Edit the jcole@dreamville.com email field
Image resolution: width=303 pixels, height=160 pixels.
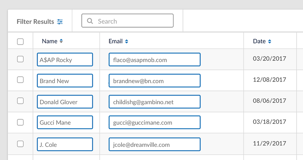(x=155, y=144)
